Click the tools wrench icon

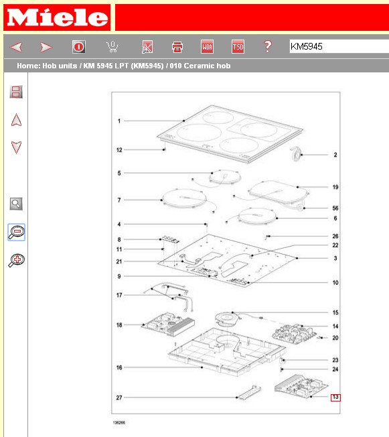(147, 47)
